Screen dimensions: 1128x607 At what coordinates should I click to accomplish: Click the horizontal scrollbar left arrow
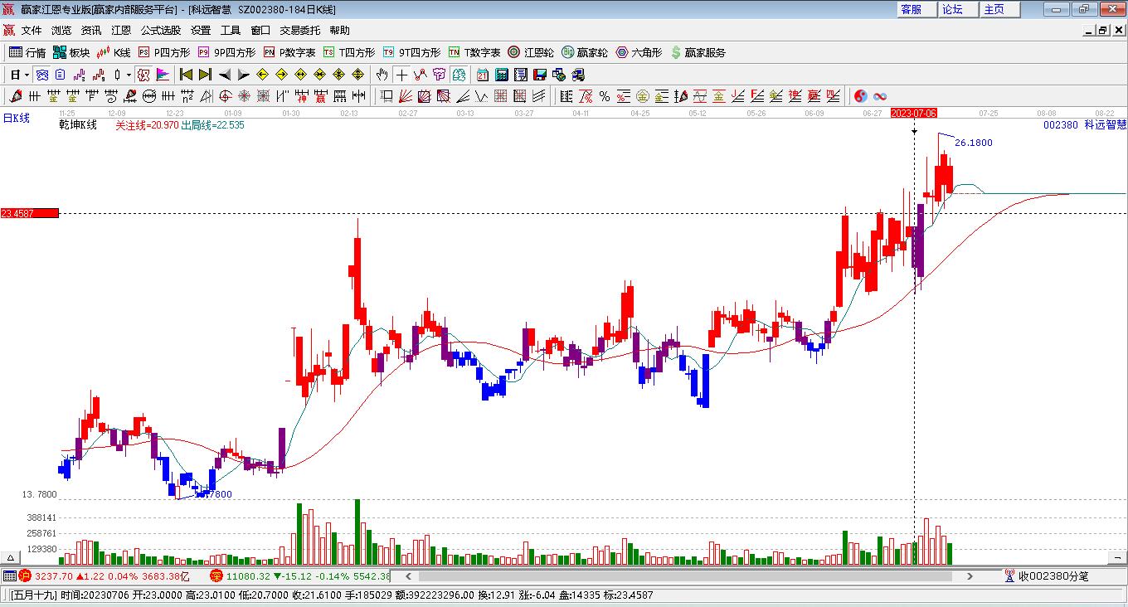[407, 575]
